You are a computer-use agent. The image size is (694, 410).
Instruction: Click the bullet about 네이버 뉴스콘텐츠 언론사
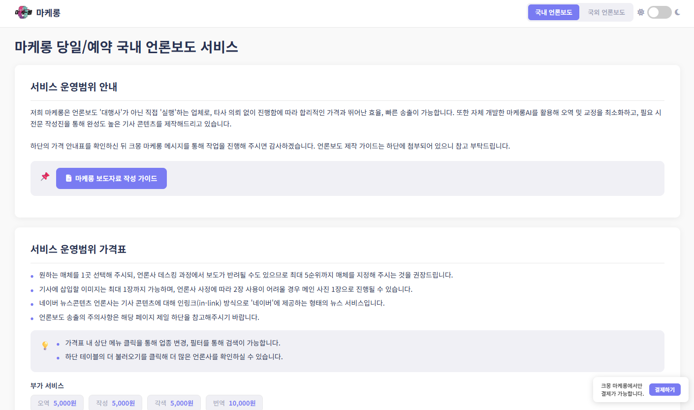(212, 303)
